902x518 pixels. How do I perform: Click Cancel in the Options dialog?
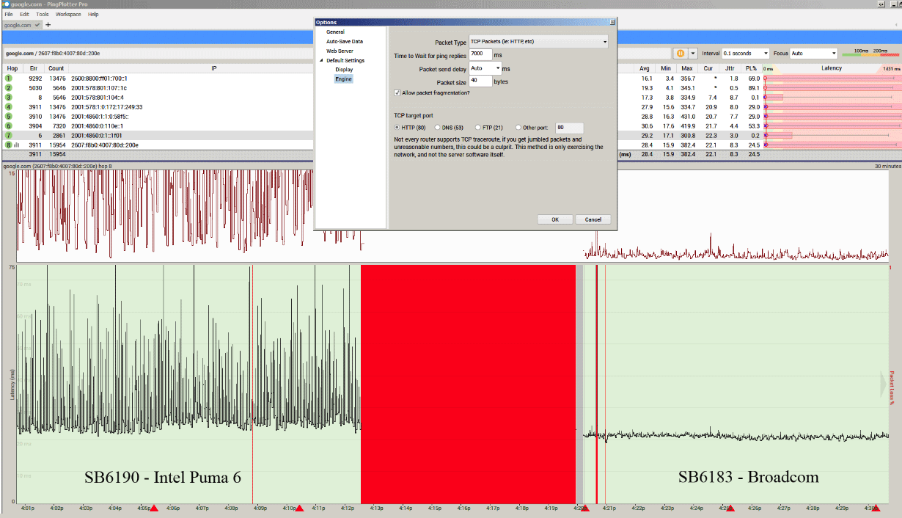[593, 219]
